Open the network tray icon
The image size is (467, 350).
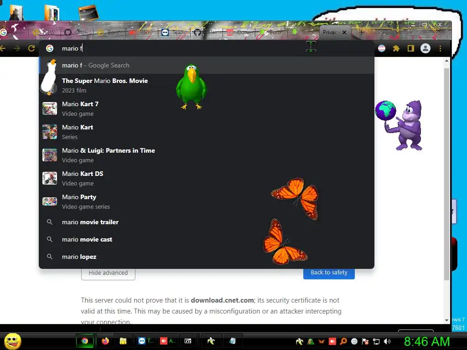(376, 341)
